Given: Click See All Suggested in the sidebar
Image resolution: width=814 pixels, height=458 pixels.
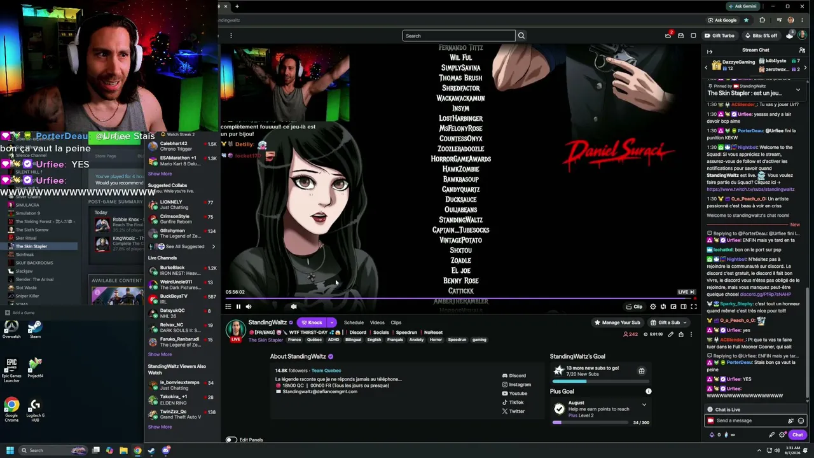Looking at the screenshot, I should [x=181, y=246].
